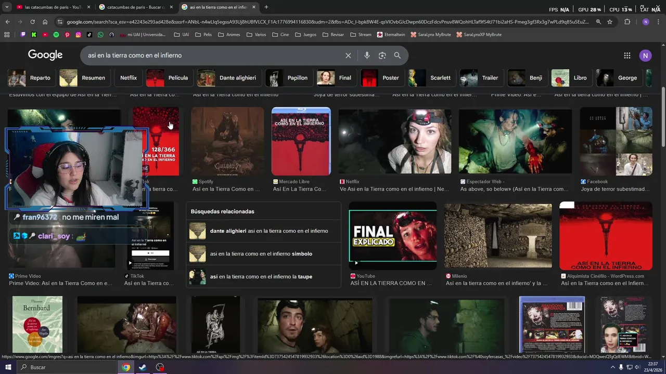Screen dimensions: 666x374
Task: Bookmark this page with the star icon
Action: point(610,22)
